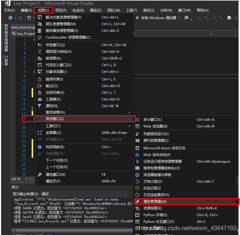Select Python 环境(E) in submenu
Screen dimensions: 240x235
point(186,215)
